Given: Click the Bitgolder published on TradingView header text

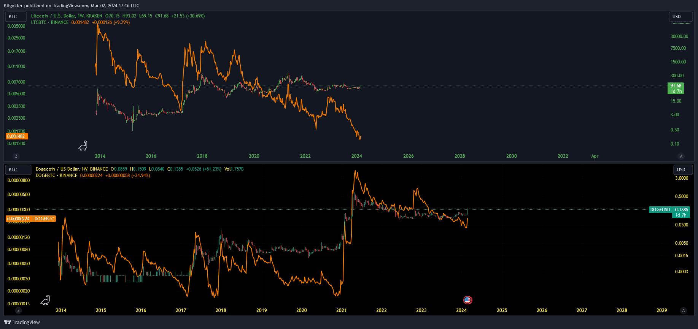Looking at the screenshot, I should [x=72, y=6].
